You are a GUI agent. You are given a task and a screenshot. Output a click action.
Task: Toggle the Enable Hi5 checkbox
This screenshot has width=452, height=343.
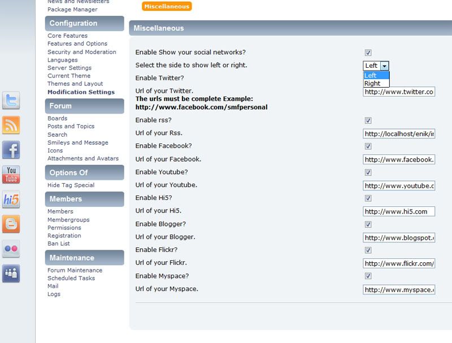[x=368, y=198]
